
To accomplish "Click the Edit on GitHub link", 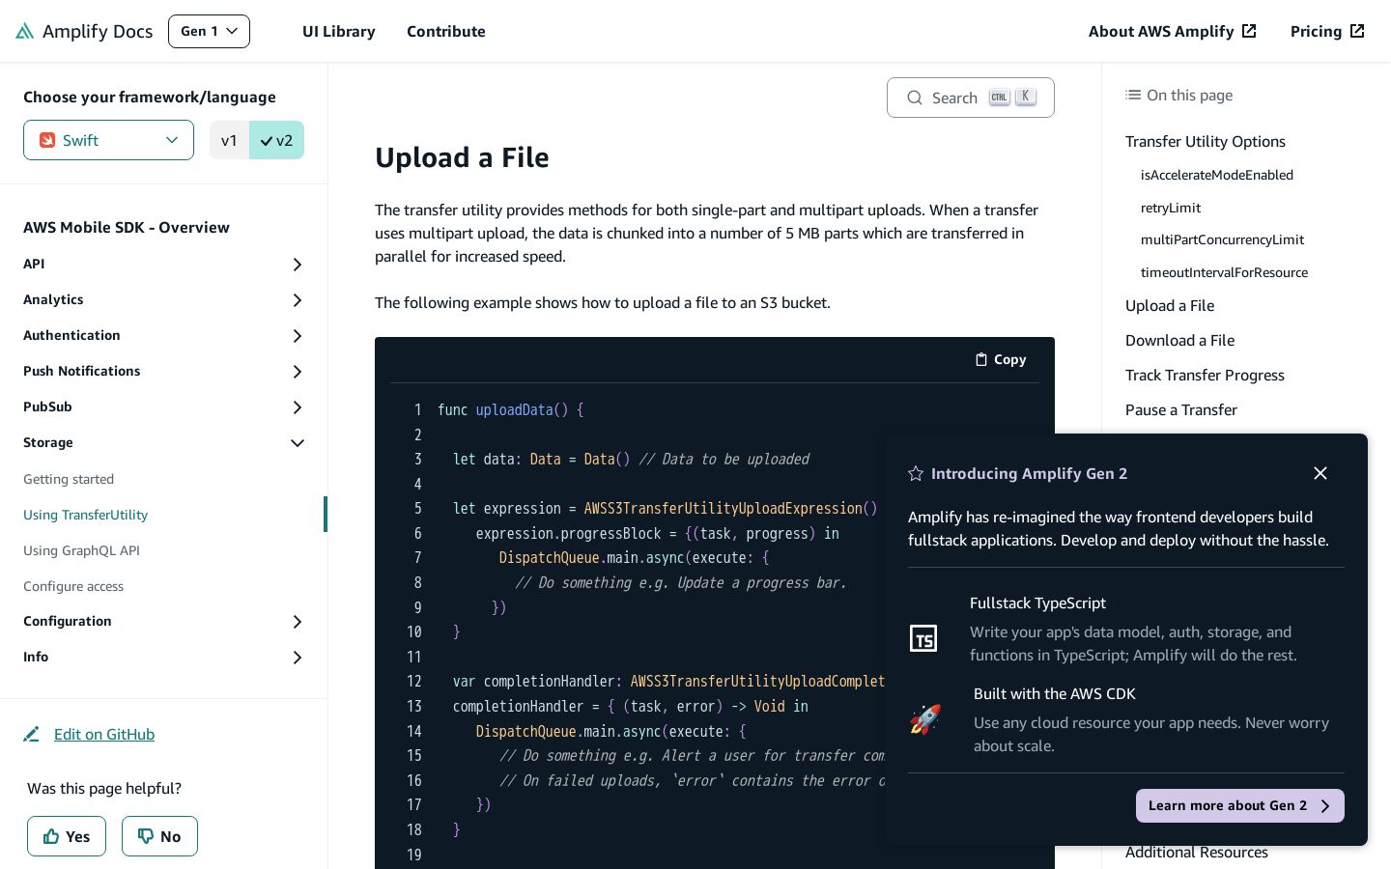I will [x=104, y=734].
